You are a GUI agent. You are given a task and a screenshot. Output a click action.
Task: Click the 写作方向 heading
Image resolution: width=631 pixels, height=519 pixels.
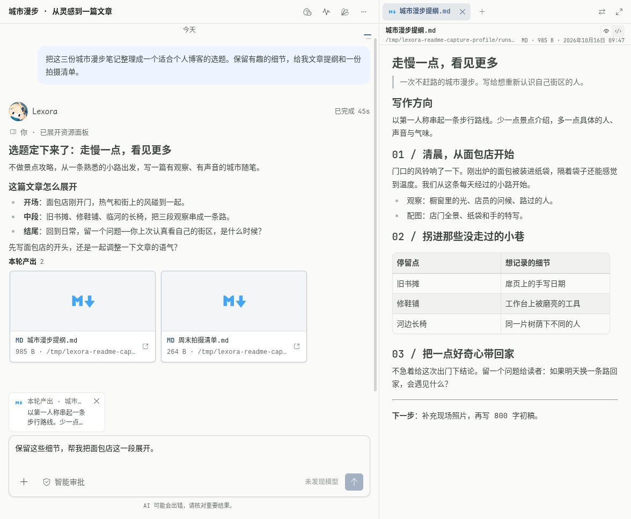pyautogui.click(x=412, y=103)
